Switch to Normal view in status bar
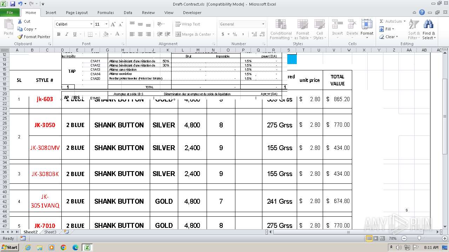449x252 pixels. (369, 238)
